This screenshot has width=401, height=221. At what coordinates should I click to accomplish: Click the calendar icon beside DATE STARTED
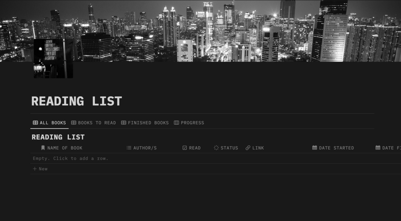click(314, 147)
